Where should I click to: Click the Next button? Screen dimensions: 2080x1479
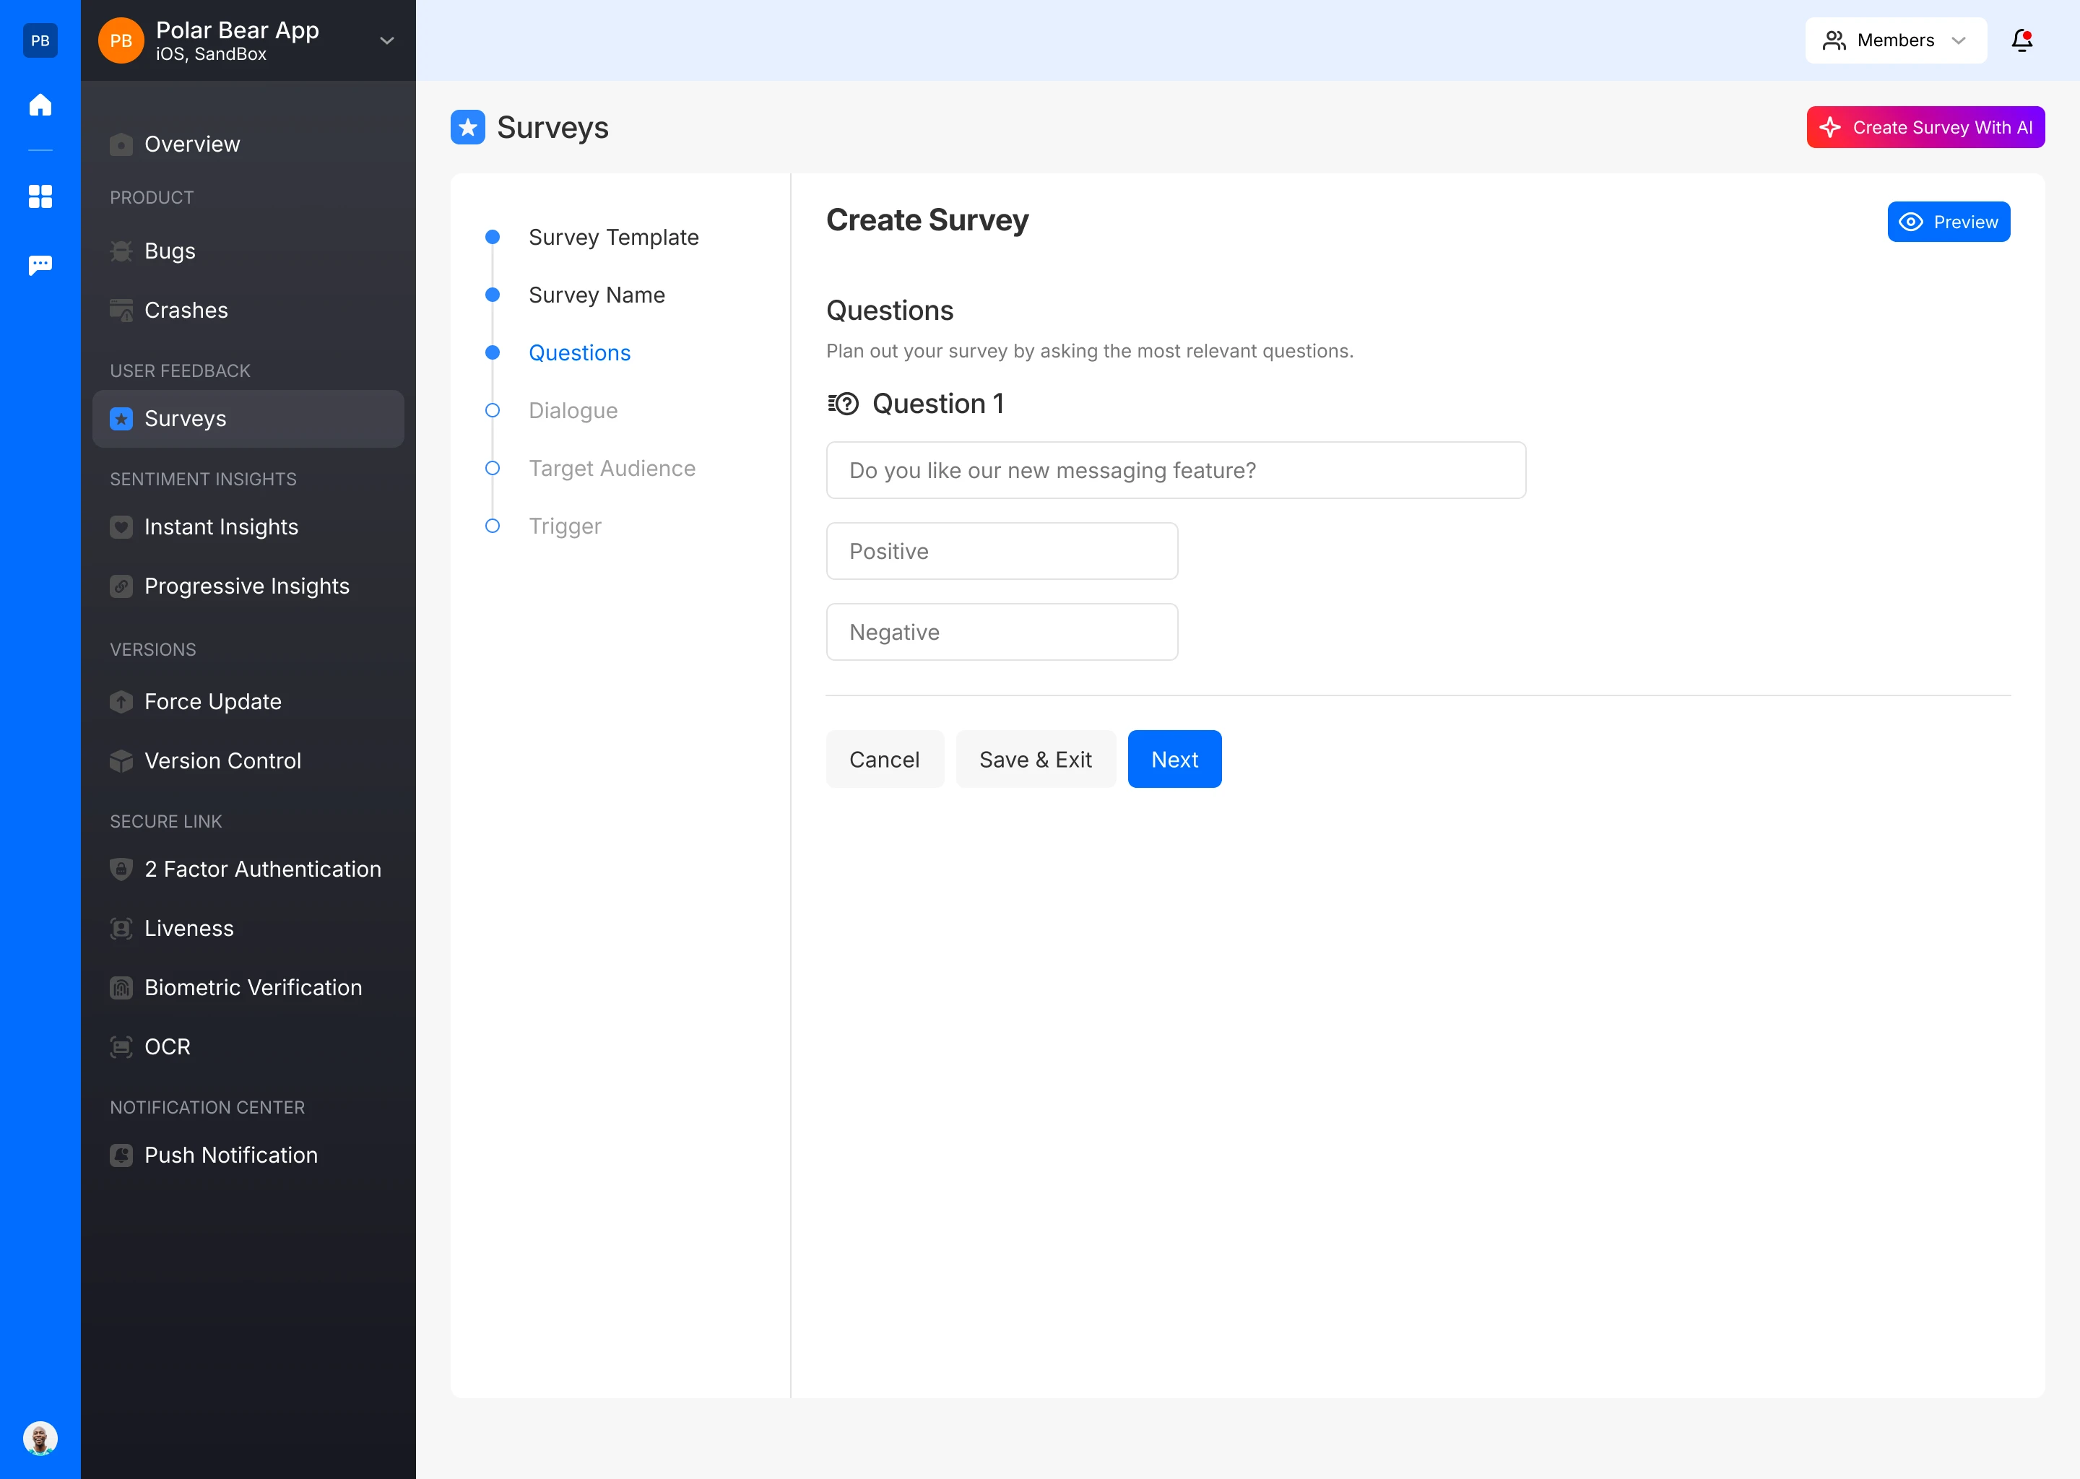click(x=1174, y=758)
